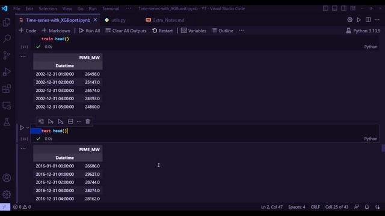The height and width of the screenshot is (216, 385).
Task: Open more editor actions ellipsis
Action: pos(377,20)
